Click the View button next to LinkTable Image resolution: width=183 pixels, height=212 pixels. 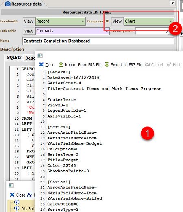[28, 31]
